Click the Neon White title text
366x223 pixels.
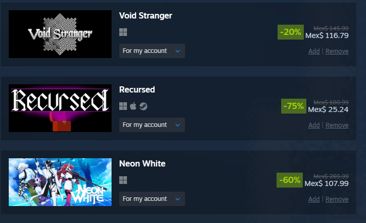point(142,163)
